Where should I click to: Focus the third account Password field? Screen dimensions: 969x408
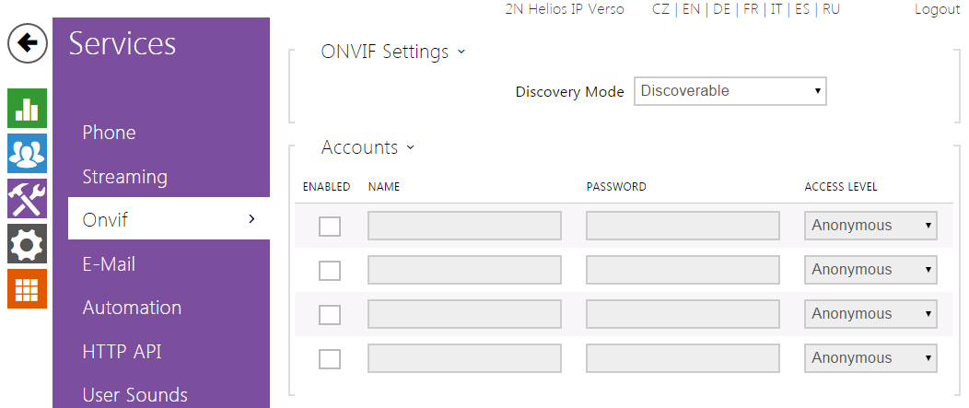pyautogui.click(x=683, y=314)
